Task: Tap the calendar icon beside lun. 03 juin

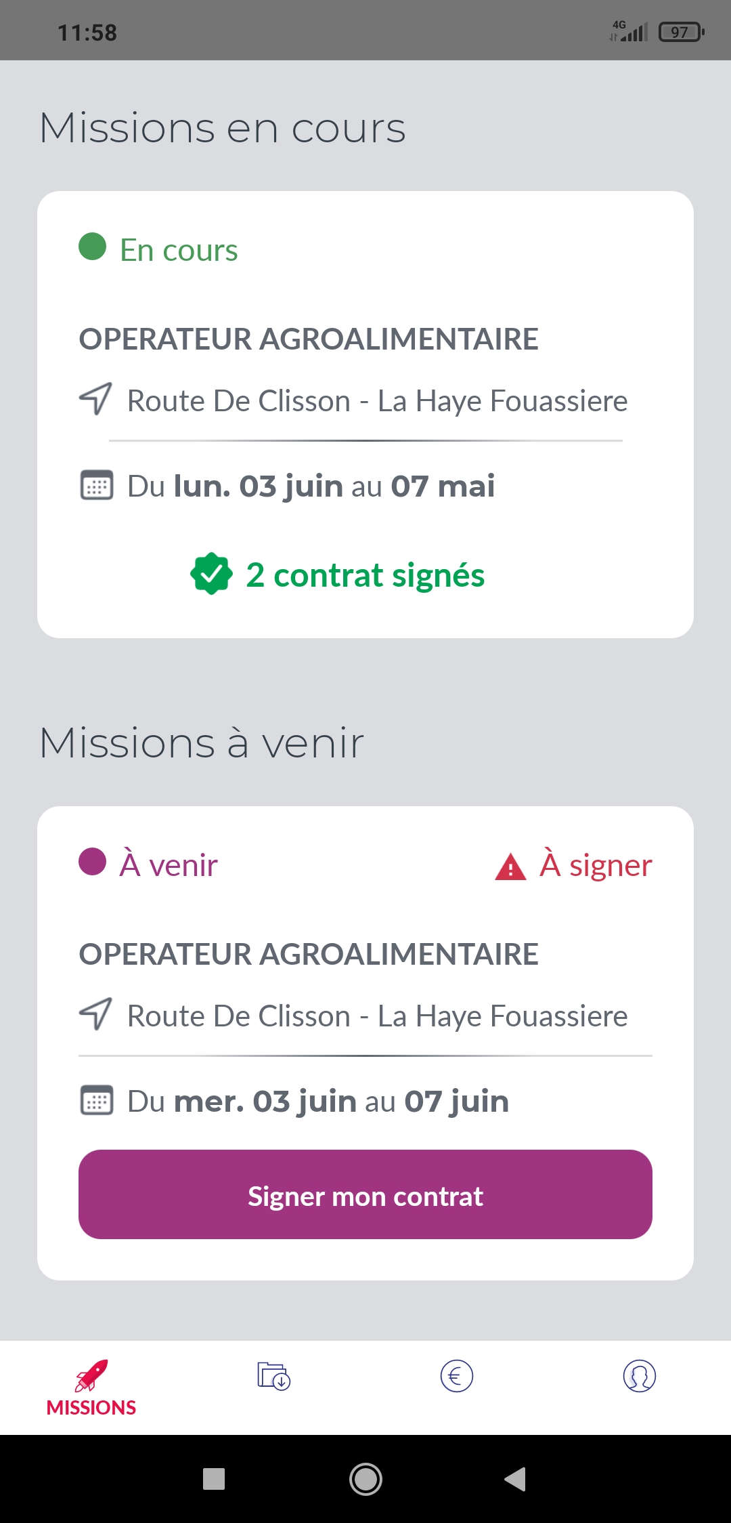Action: coord(97,485)
